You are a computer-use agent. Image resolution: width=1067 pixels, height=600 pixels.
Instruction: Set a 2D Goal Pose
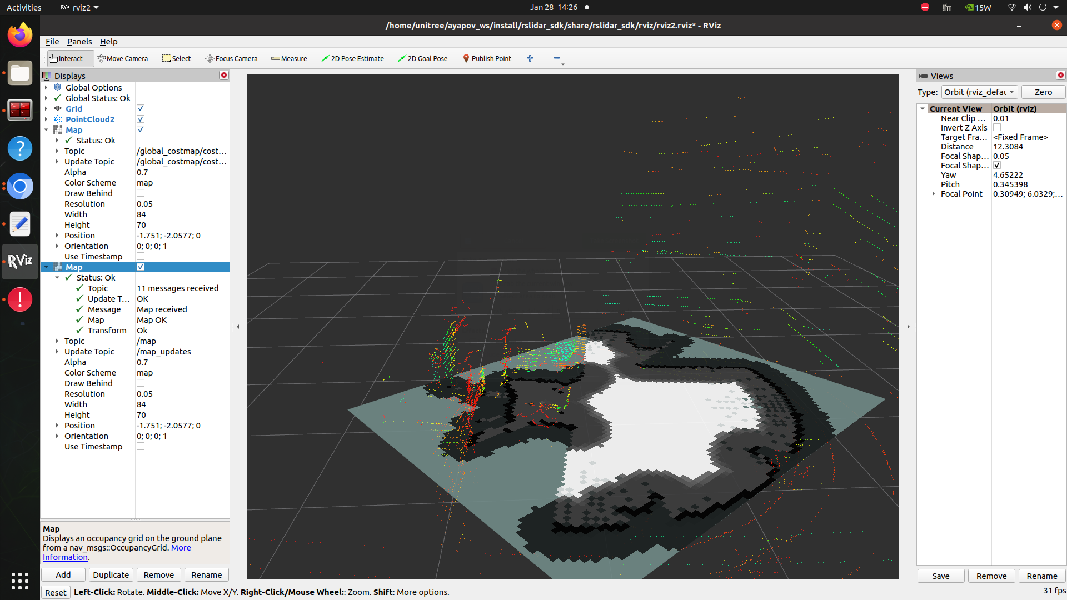tap(422, 58)
